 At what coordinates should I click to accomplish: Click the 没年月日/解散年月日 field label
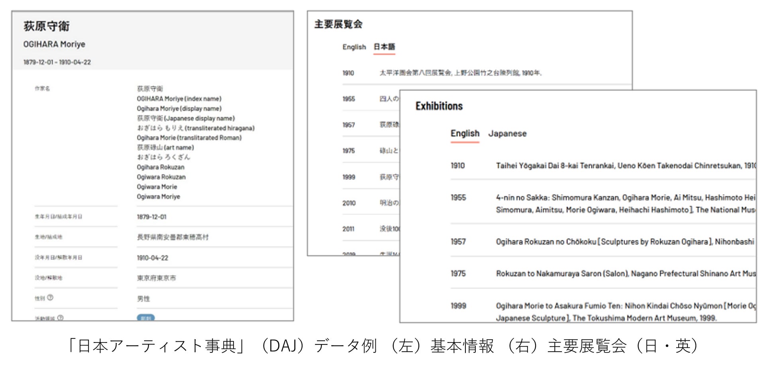(x=58, y=258)
